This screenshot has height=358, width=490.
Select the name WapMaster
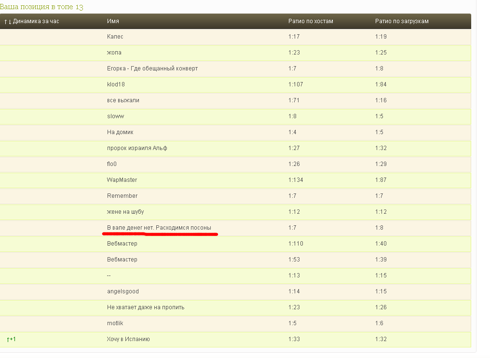coord(122,180)
